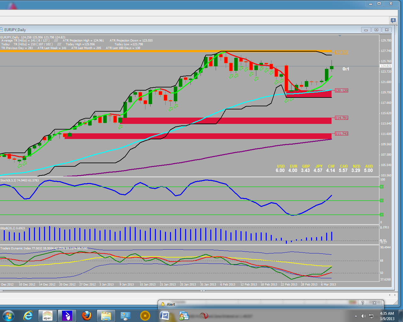Click the AUD strength value 5.00

(368, 170)
